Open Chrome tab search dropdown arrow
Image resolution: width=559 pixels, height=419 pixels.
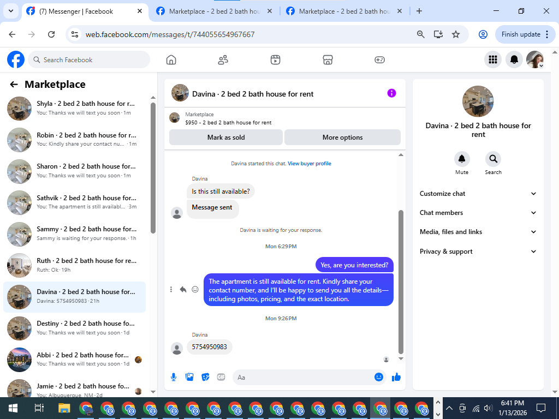11,11
